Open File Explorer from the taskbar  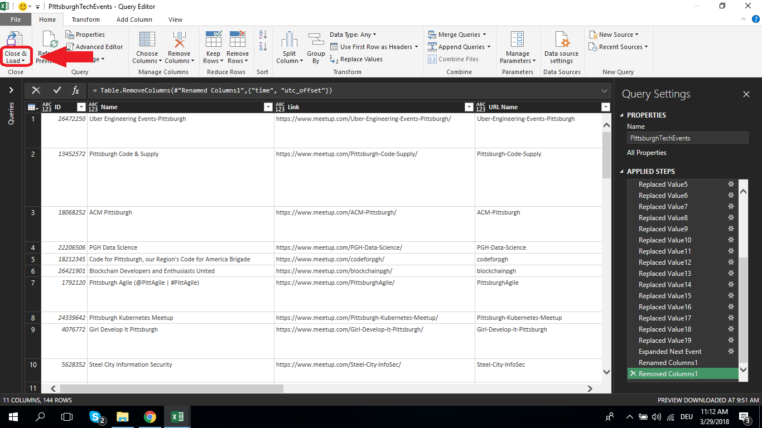(x=123, y=417)
